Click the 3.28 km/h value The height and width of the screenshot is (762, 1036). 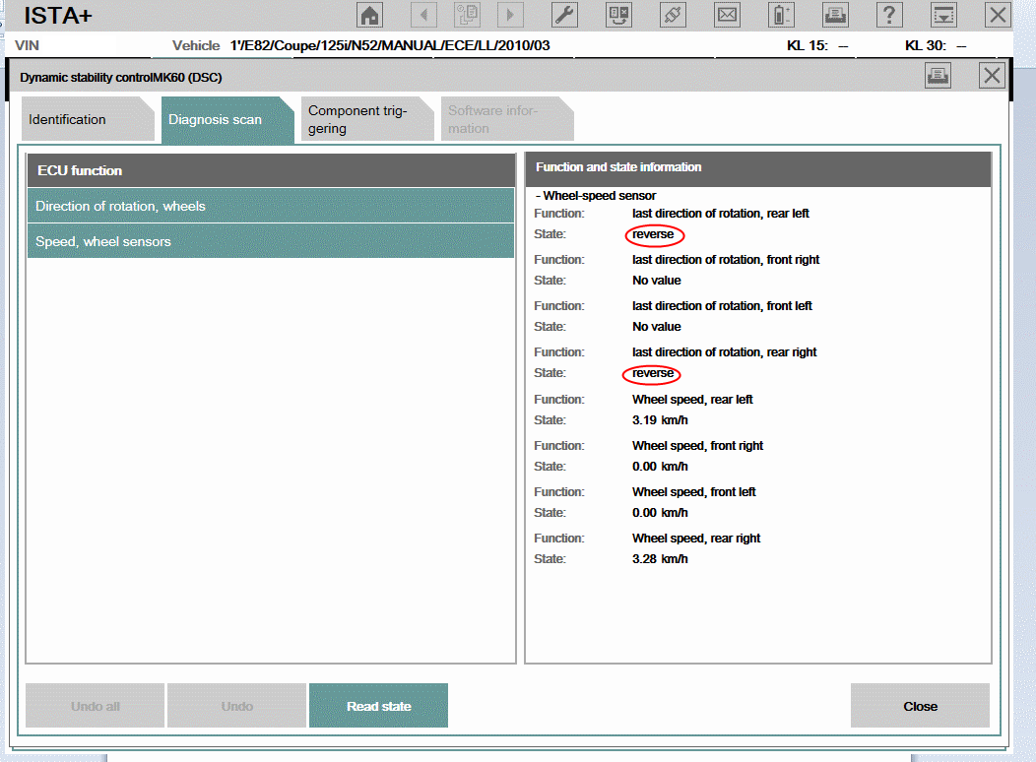point(660,558)
